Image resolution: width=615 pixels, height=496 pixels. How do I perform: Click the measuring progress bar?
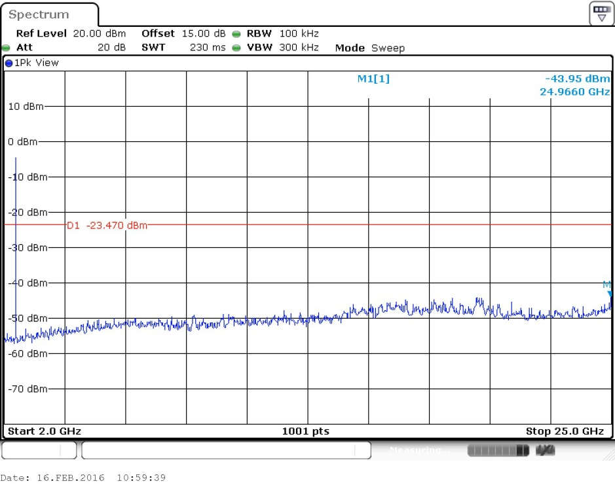click(498, 451)
